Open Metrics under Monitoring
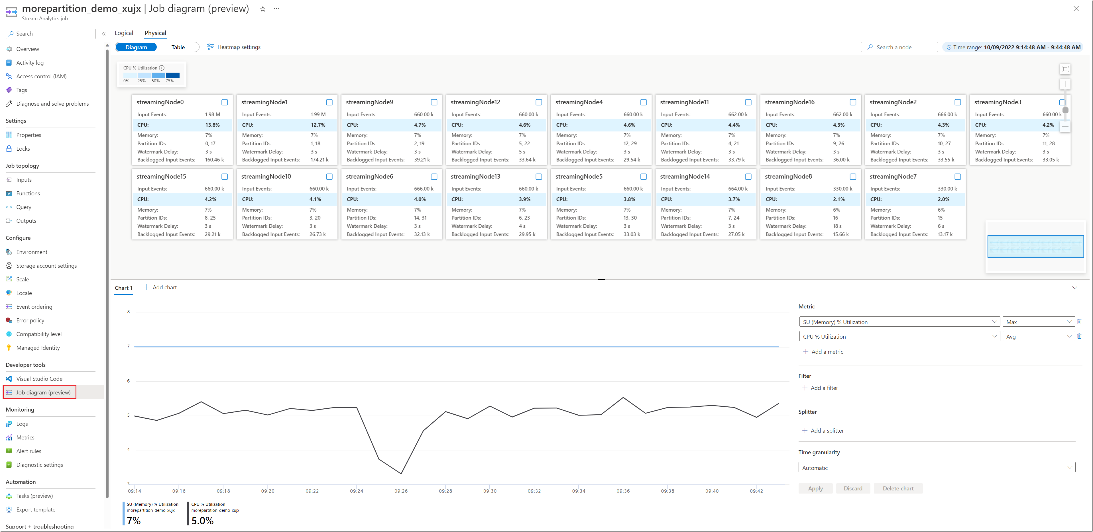 pos(25,437)
